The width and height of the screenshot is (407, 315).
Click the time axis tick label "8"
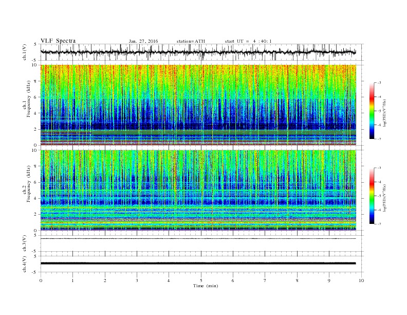click(x=297, y=281)
